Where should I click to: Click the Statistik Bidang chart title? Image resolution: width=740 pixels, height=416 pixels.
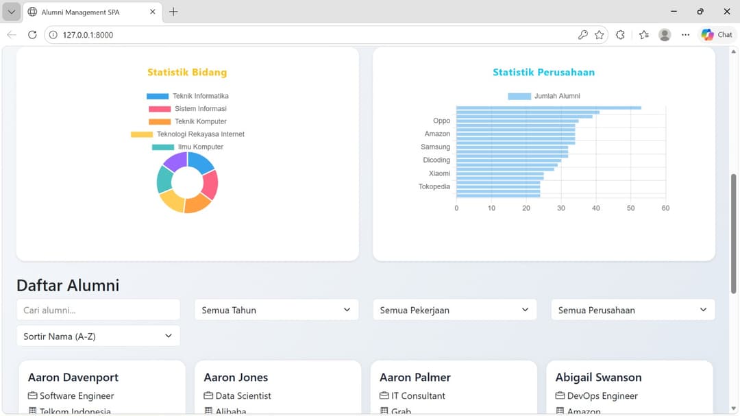tap(187, 72)
